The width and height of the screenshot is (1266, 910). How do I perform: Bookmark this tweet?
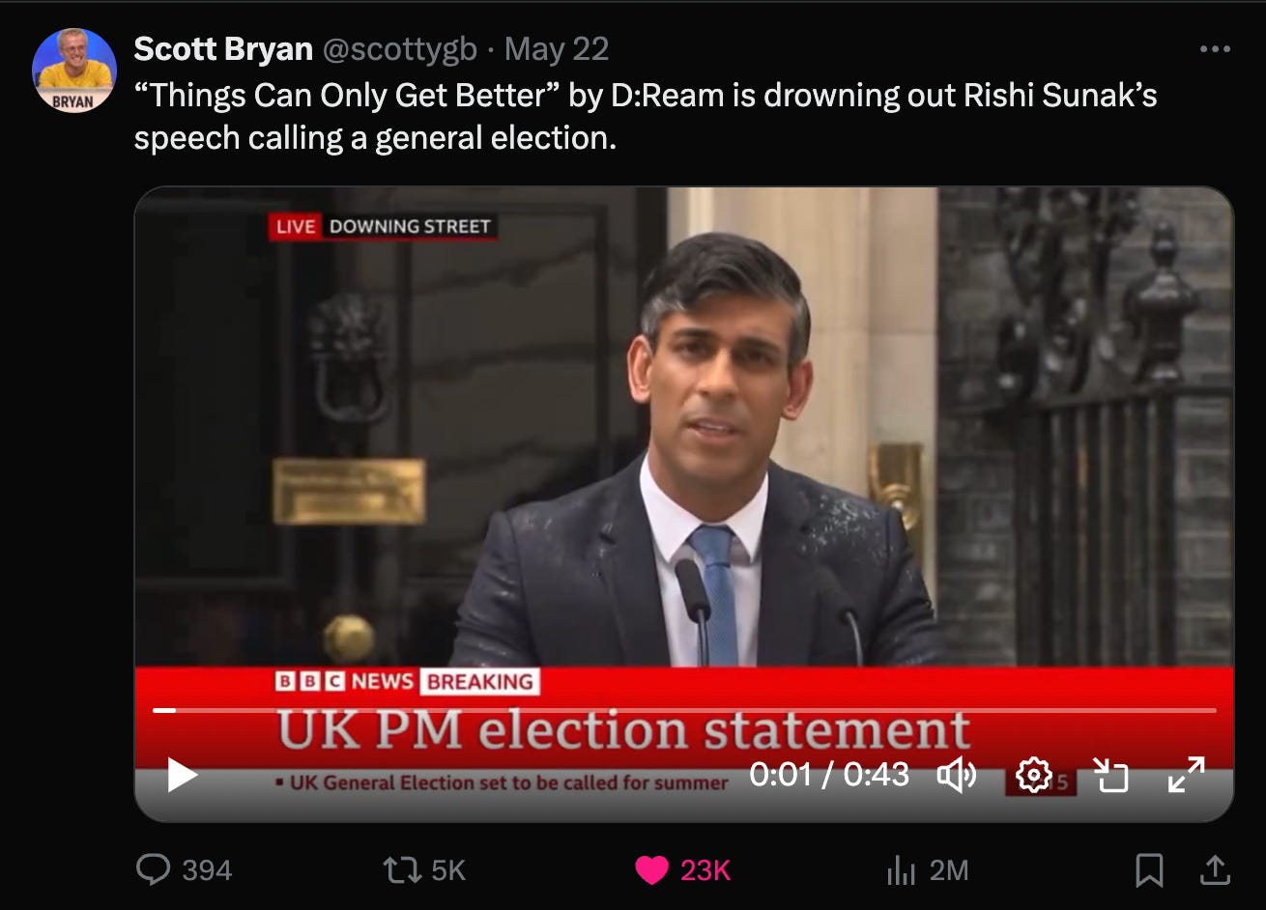pyautogui.click(x=1149, y=870)
